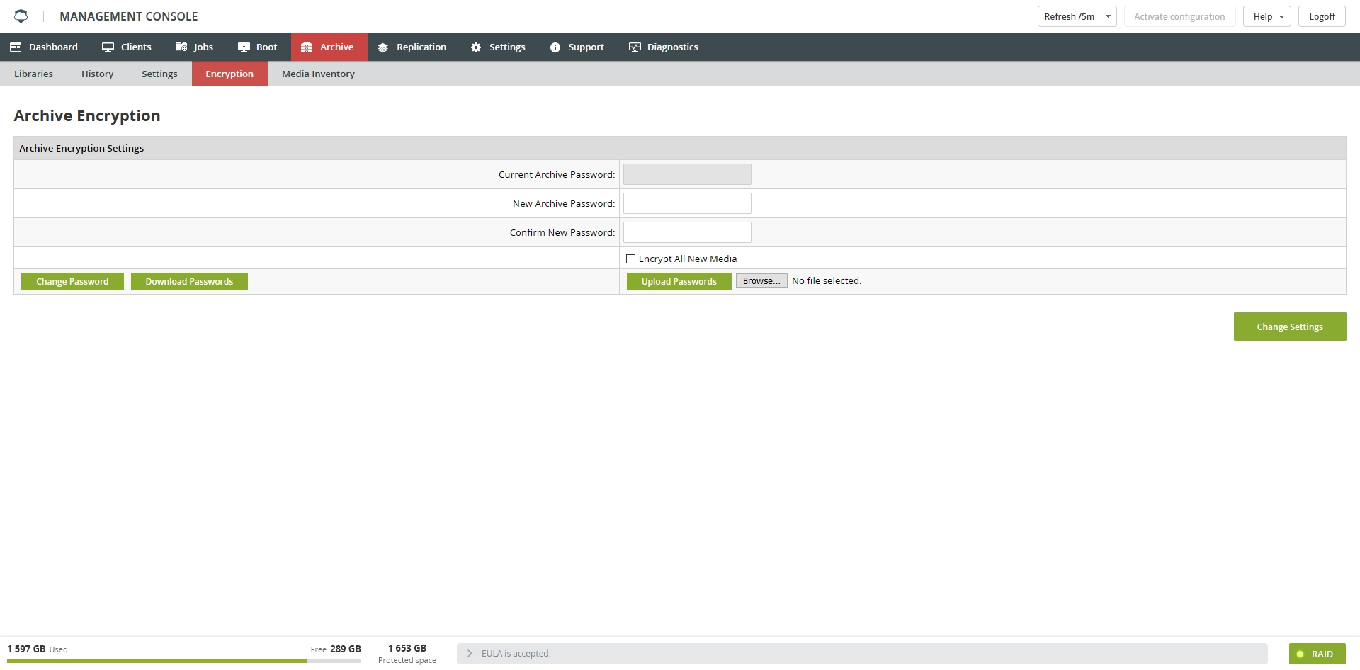Select the Encryption tab
Viewport: 1360px width, 670px height.
click(x=229, y=74)
